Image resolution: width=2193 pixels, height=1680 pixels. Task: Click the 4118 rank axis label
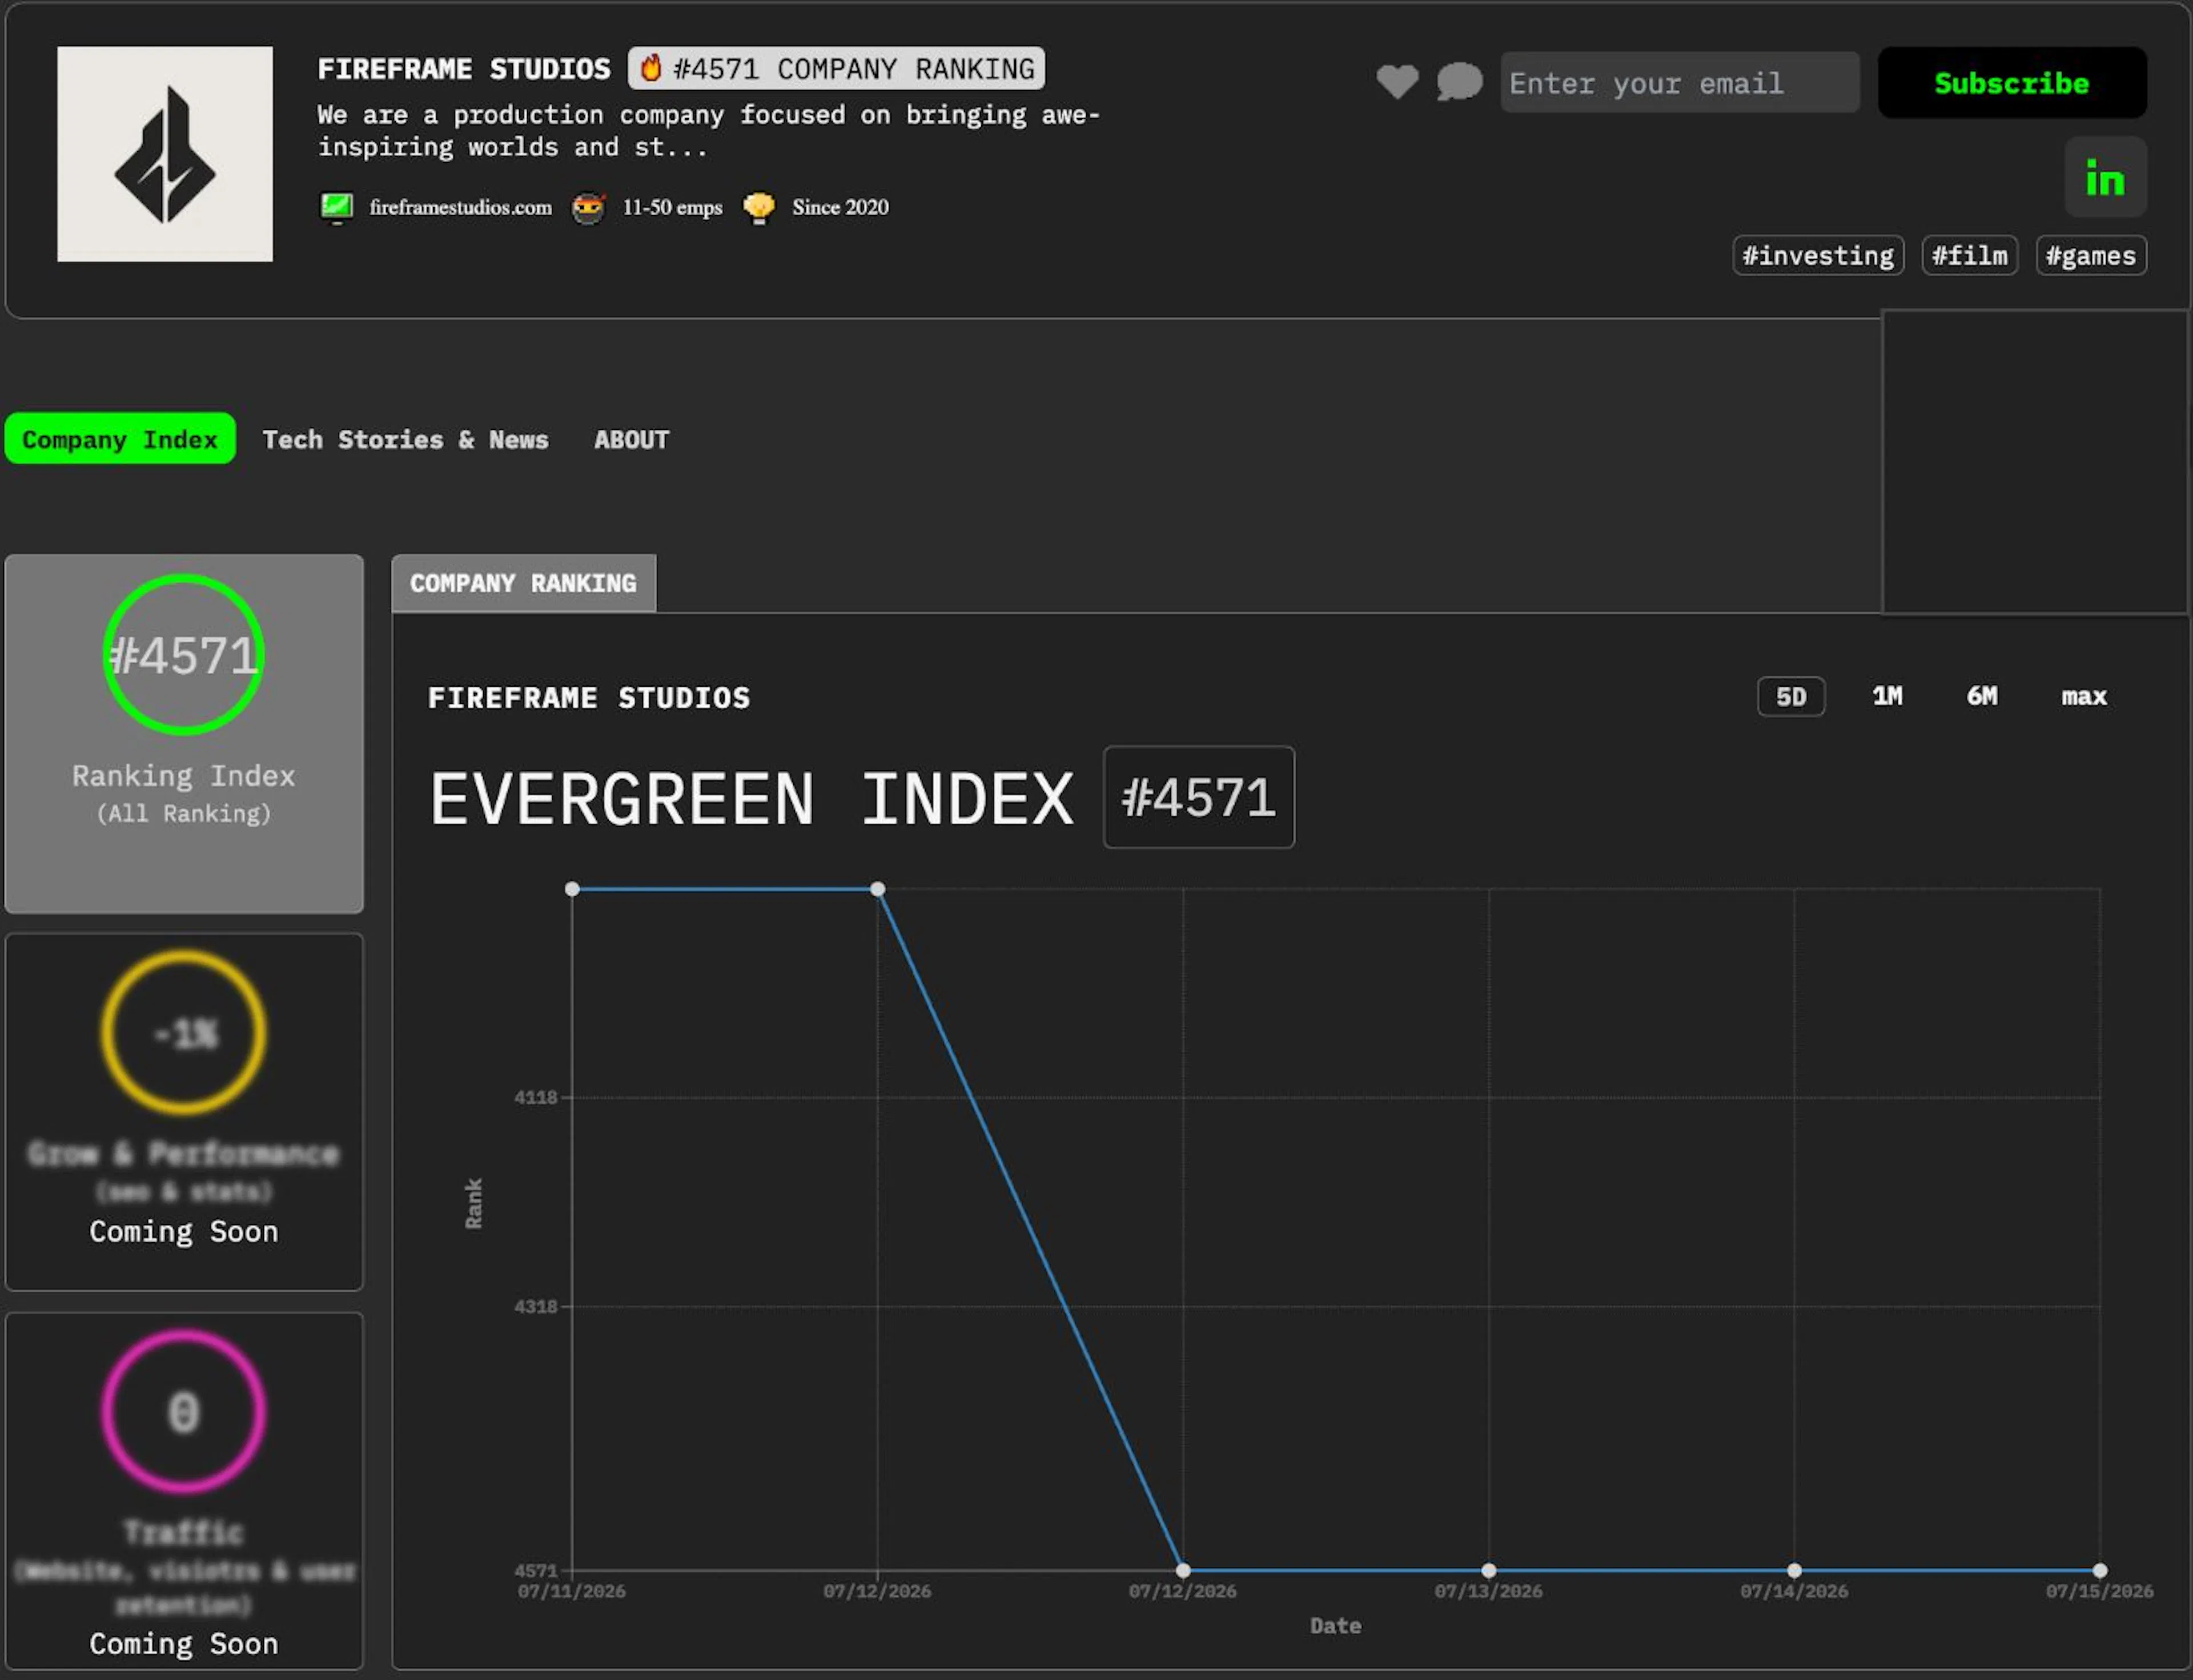point(535,1098)
